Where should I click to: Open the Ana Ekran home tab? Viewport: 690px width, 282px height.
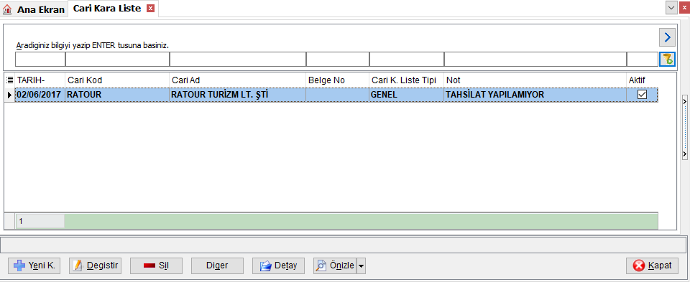34,9
